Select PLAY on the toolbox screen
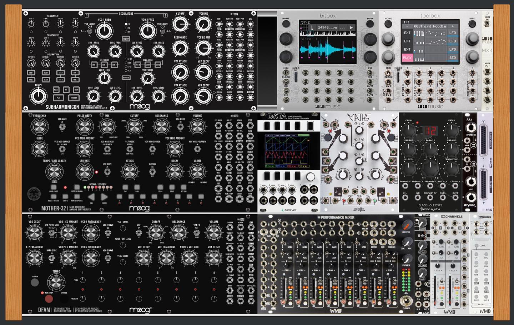The height and width of the screenshot is (325, 514). 407,57
